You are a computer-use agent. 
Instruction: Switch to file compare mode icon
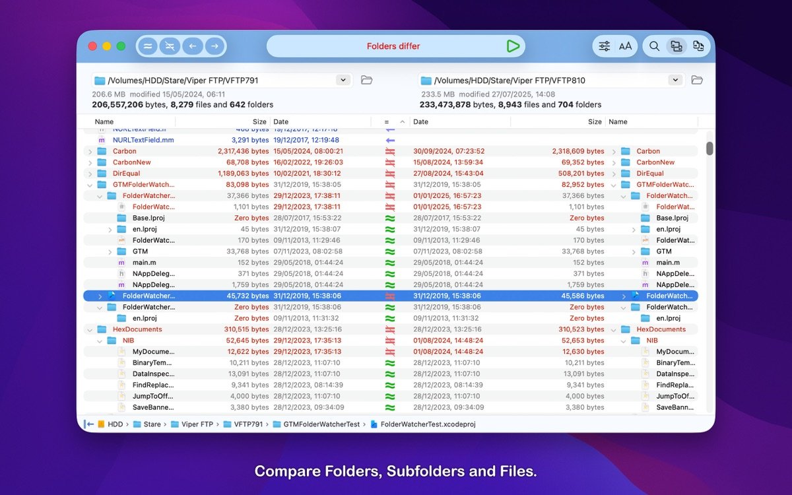point(698,46)
